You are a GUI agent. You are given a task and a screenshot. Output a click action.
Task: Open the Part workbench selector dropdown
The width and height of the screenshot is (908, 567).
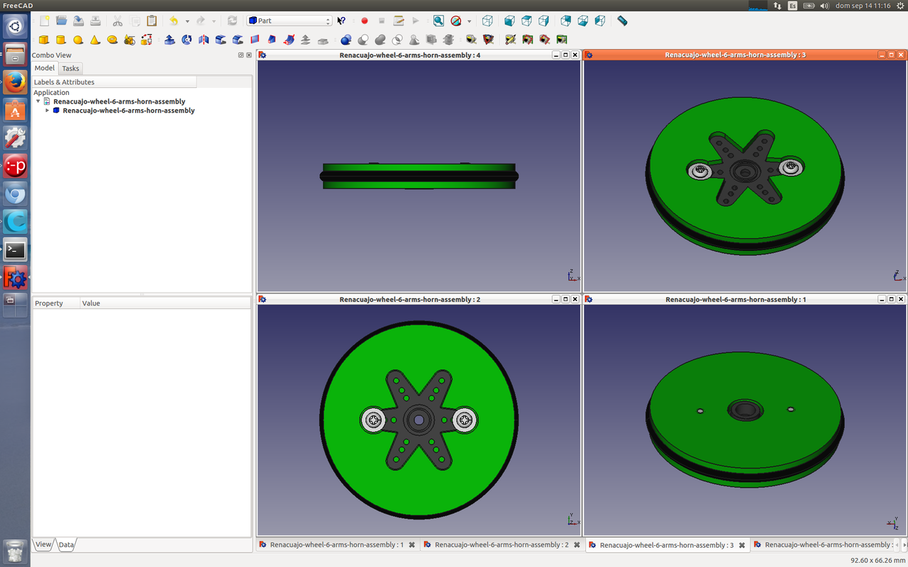tap(289, 21)
